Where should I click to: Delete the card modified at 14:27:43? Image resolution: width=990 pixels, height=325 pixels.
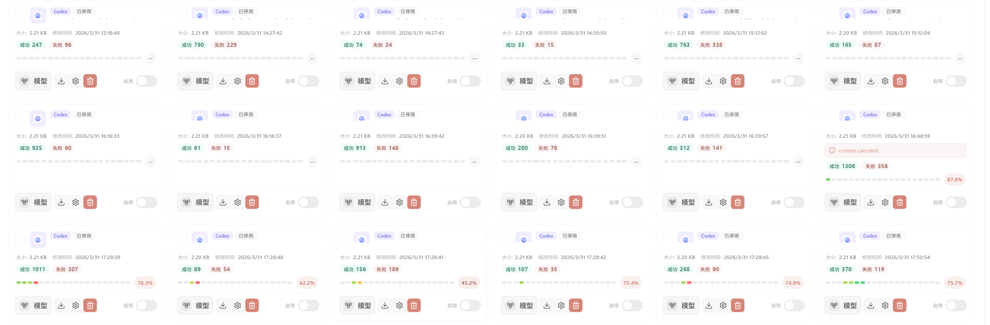point(414,81)
